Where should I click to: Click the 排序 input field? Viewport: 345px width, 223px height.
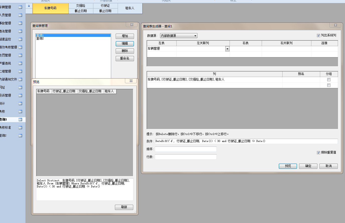(x=186, y=149)
